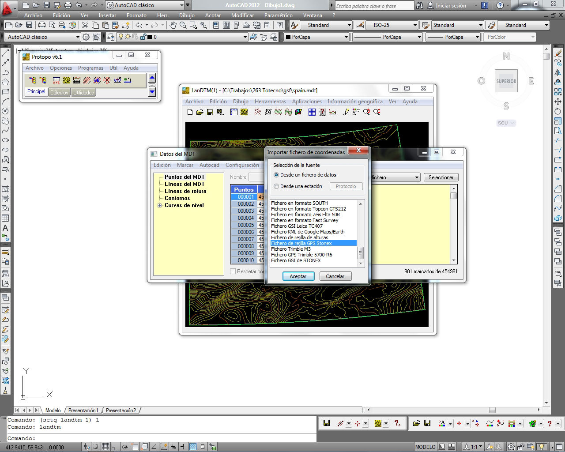
Task: Toggle the layer lock icon in layer dropdown
Action: (x=142, y=37)
